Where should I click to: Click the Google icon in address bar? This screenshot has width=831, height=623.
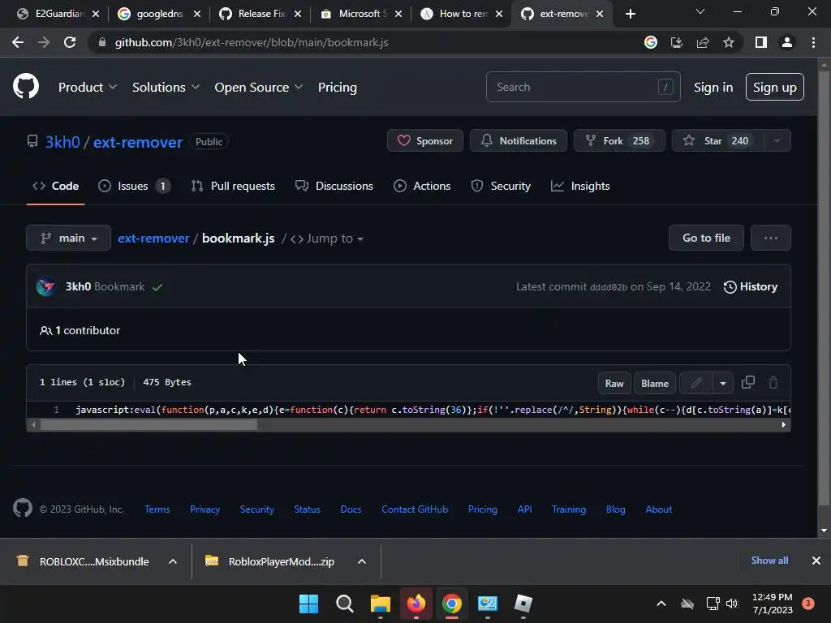651,42
